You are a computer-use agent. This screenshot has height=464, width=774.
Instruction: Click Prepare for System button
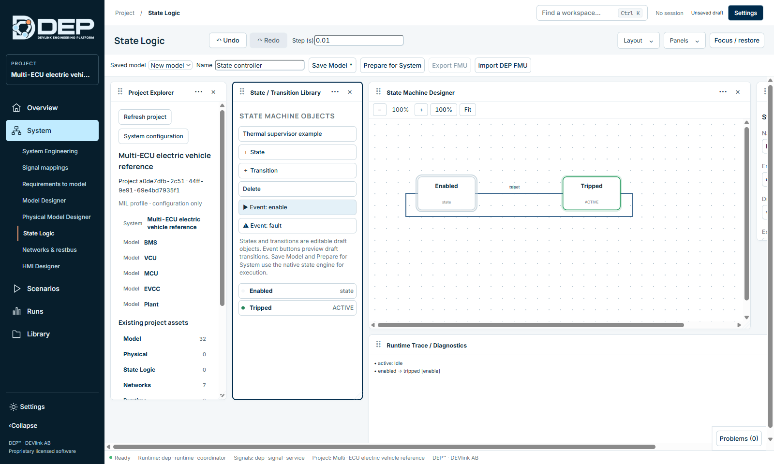(x=392, y=65)
